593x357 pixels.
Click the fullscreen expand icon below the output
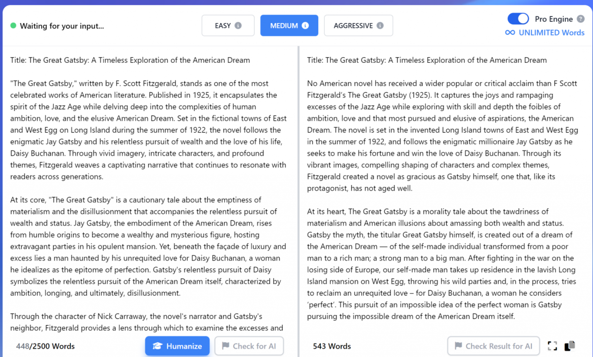pyautogui.click(x=552, y=346)
